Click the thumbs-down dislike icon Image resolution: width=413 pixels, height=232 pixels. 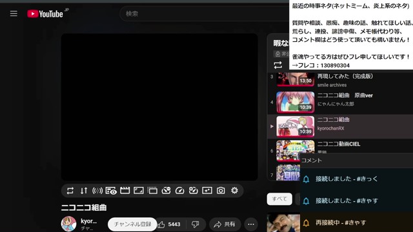pos(195,224)
